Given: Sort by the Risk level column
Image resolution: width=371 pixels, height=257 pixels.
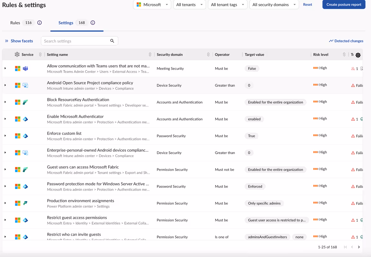Looking at the screenshot, I should 344,55.
